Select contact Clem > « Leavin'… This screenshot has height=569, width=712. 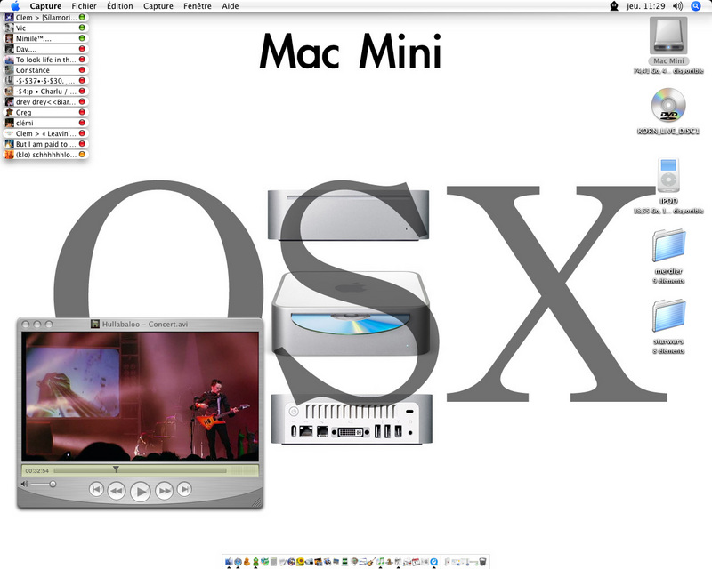coord(45,133)
